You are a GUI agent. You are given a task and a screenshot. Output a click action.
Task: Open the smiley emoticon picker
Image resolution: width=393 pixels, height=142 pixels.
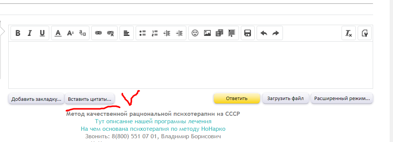pos(195,33)
